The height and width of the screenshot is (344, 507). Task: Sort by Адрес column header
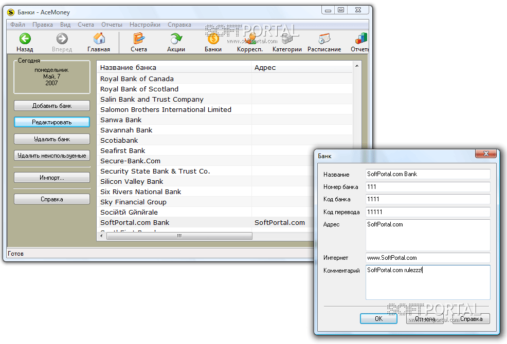coord(302,67)
